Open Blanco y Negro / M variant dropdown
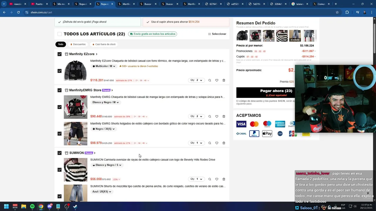The image size is (376, 211). click(105, 102)
